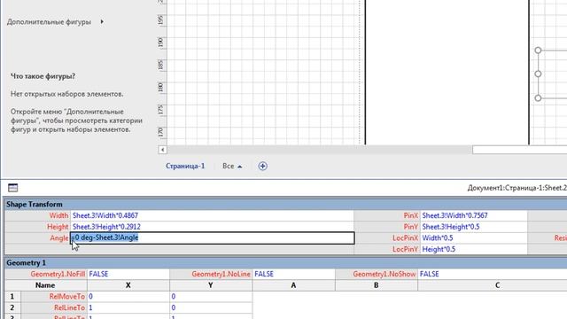Viewport: 567px width, 319px height.
Task: Select geometry row number 2
Action: coord(12,307)
